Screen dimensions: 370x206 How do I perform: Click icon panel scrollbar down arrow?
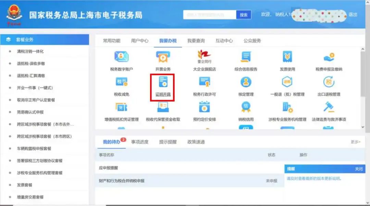coord(363,127)
